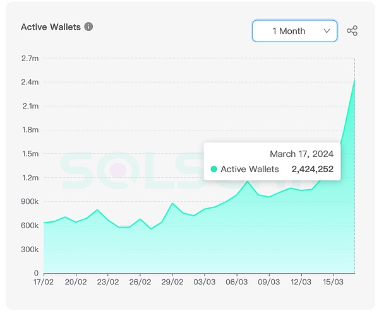This screenshot has width=379, height=314.
Task: Click the 2.7m y-axis label
Action: click(x=30, y=59)
